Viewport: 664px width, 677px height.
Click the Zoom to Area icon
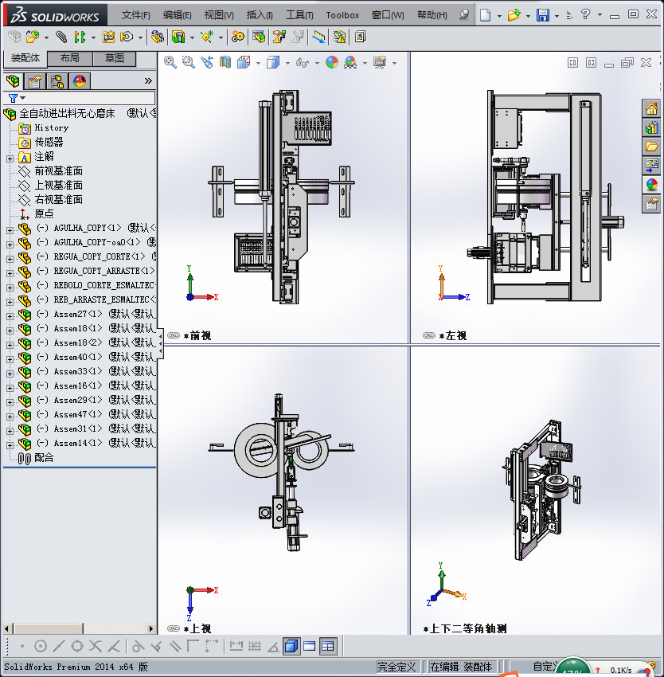click(x=188, y=63)
